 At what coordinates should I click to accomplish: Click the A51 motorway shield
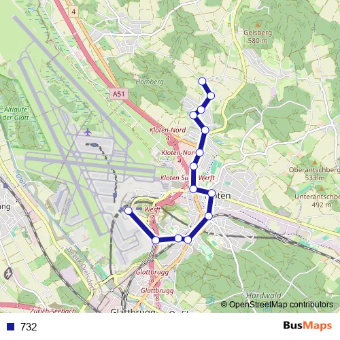(x=119, y=94)
